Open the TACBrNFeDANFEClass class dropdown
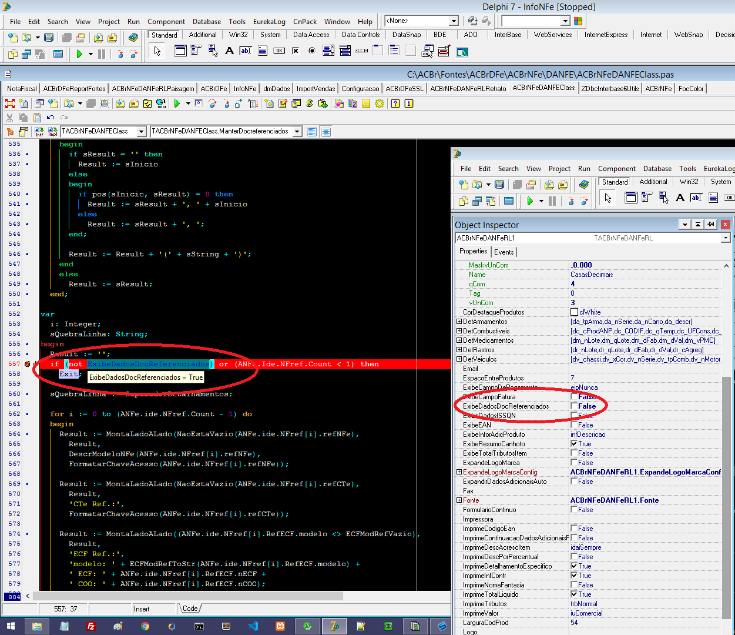The height and width of the screenshot is (635, 735). pyautogui.click(x=142, y=132)
